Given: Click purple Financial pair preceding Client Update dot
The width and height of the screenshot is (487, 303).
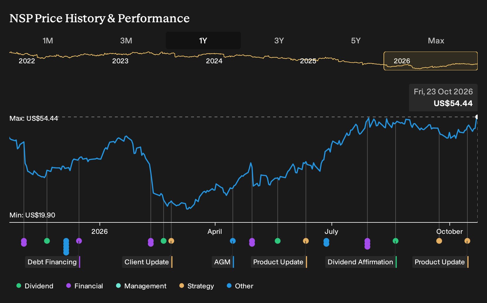Looking at the screenshot, I should [x=151, y=242].
